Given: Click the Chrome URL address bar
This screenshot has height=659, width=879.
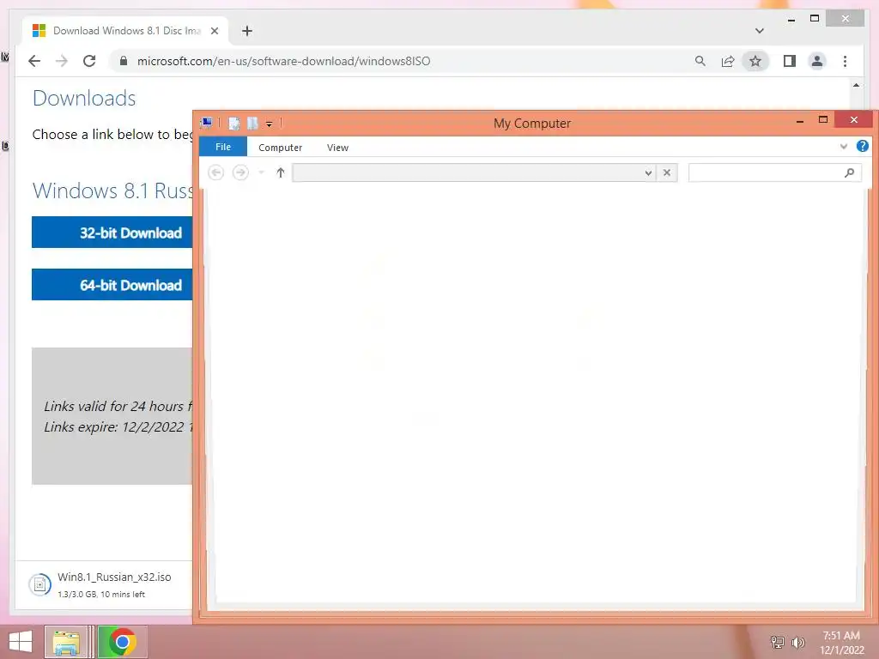Looking at the screenshot, I should point(283,61).
